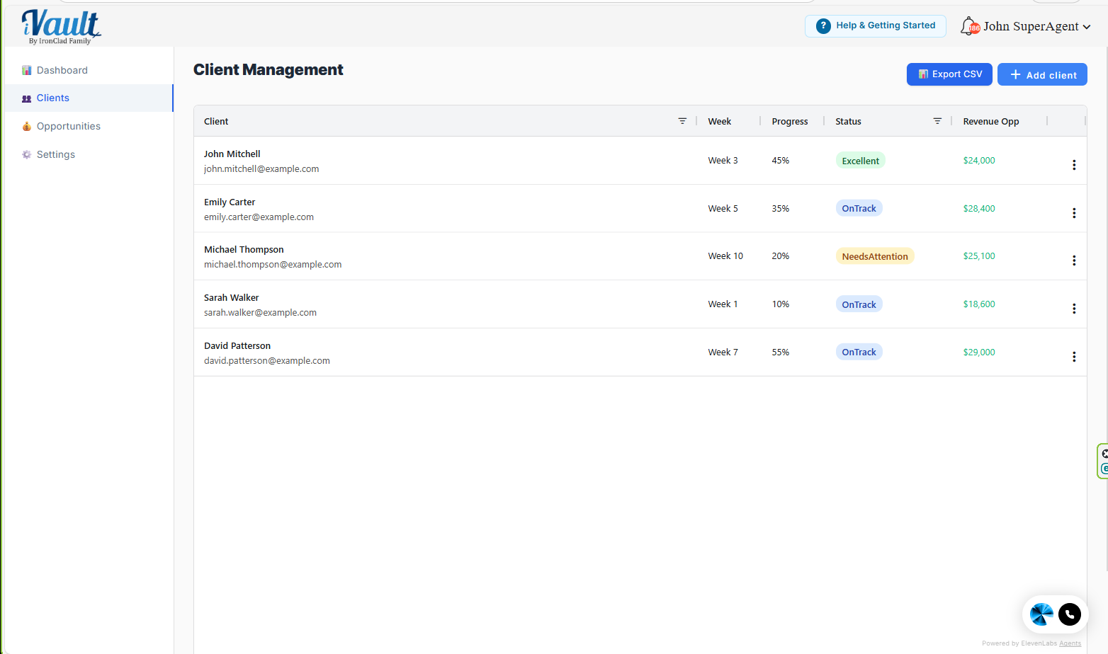The image size is (1108, 654).
Task: Click the $25,100 revenue value
Action: (x=979, y=256)
